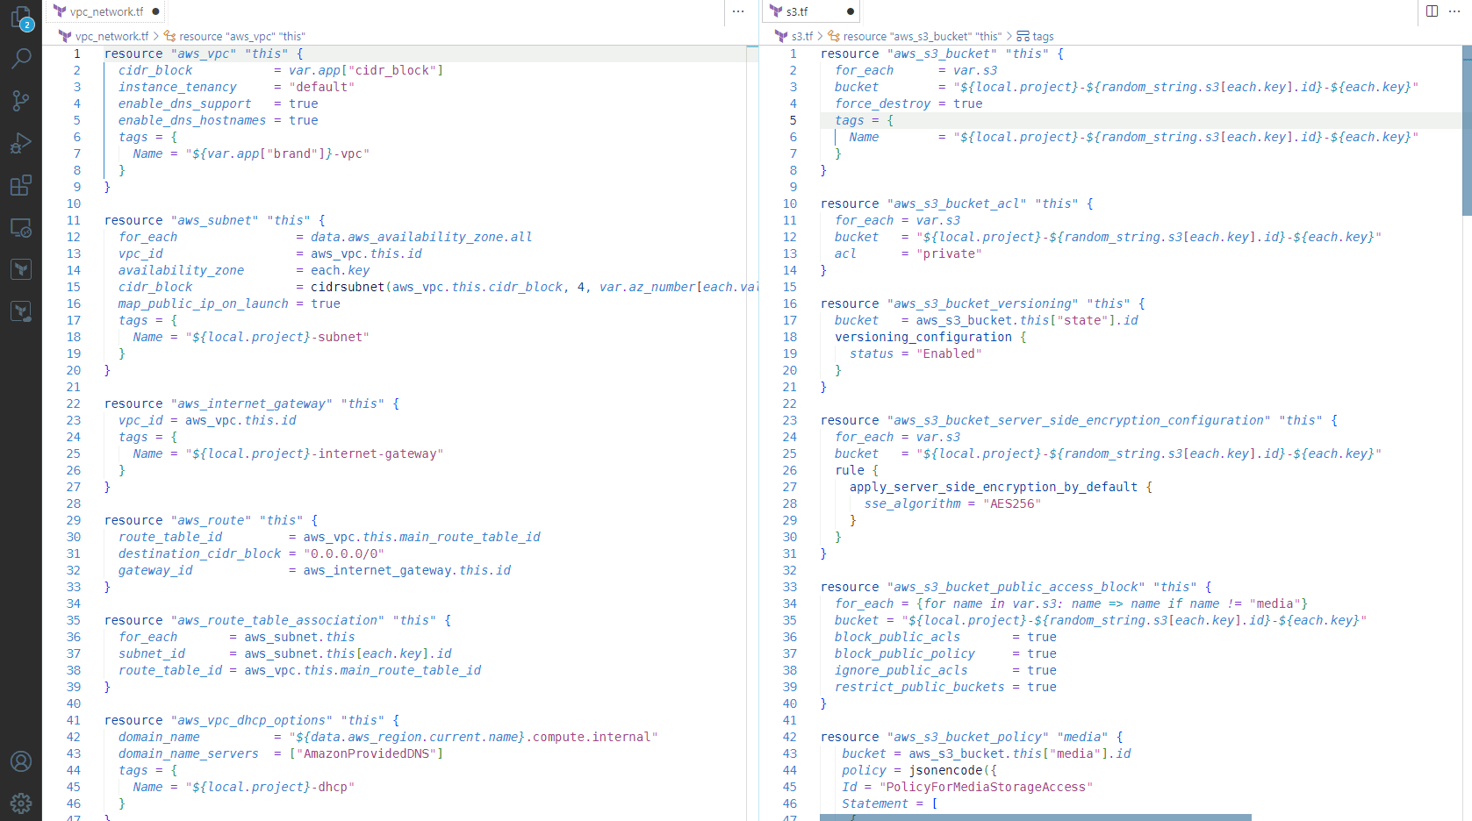Image resolution: width=1472 pixels, height=821 pixels.
Task: Click the s3.tf horizontal scrollbar
Action: click(x=1035, y=817)
